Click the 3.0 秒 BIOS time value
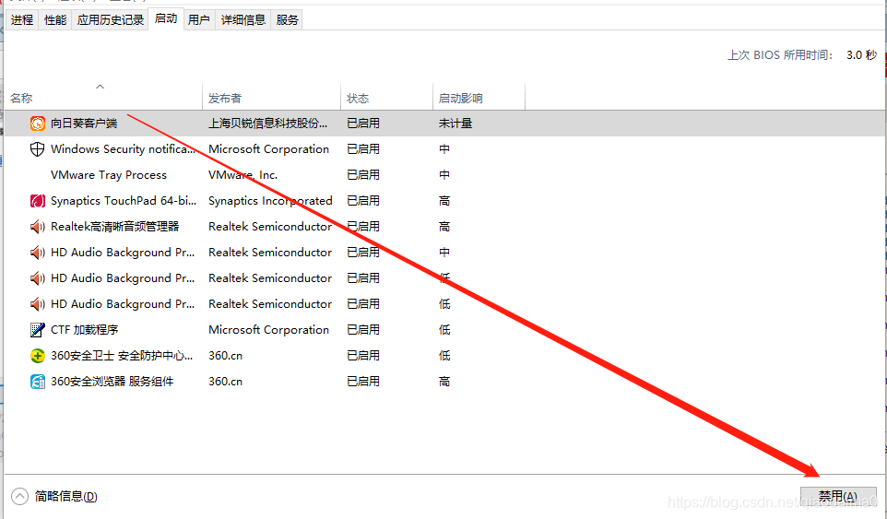The image size is (887, 519). [861, 54]
